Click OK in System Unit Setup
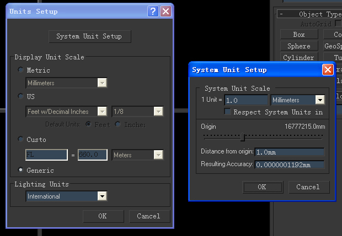This screenshot has height=236, width=342. (x=263, y=187)
